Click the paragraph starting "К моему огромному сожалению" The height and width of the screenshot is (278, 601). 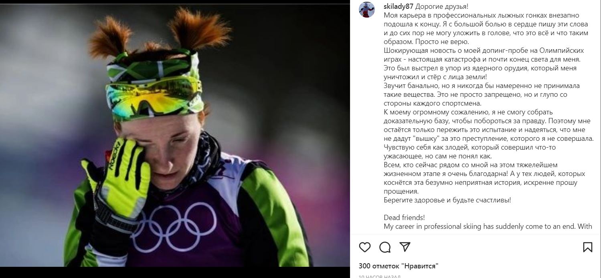pos(488,126)
